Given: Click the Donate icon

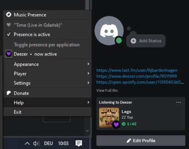Looking at the screenshot, I should point(9,93).
